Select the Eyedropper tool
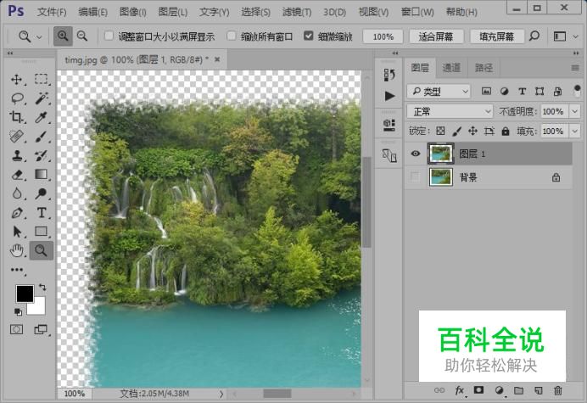This screenshot has width=587, height=403. [41, 118]
